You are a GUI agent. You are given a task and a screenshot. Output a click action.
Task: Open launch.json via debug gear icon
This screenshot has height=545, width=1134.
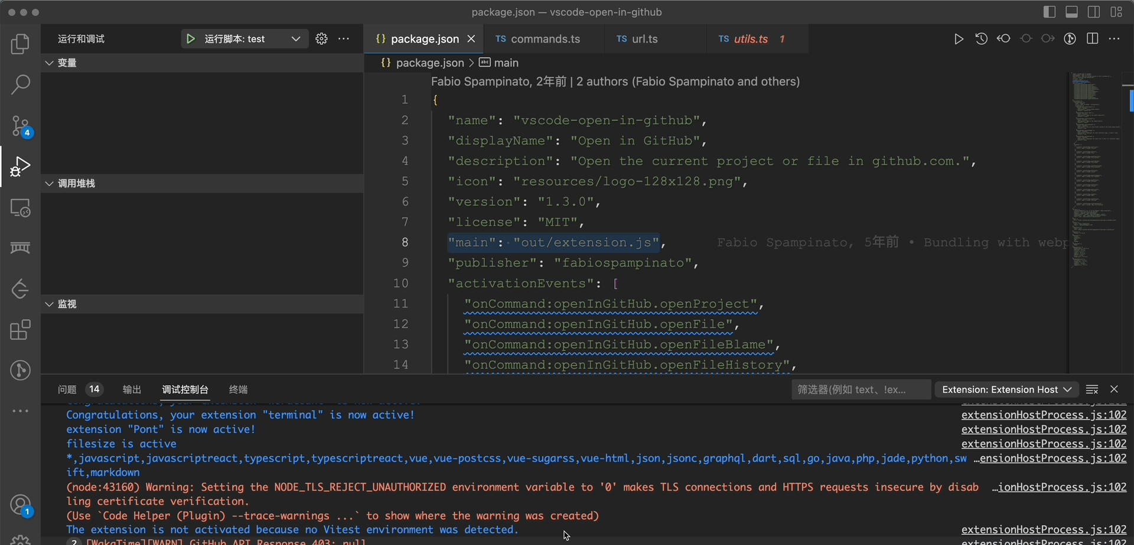click(321, 39)
